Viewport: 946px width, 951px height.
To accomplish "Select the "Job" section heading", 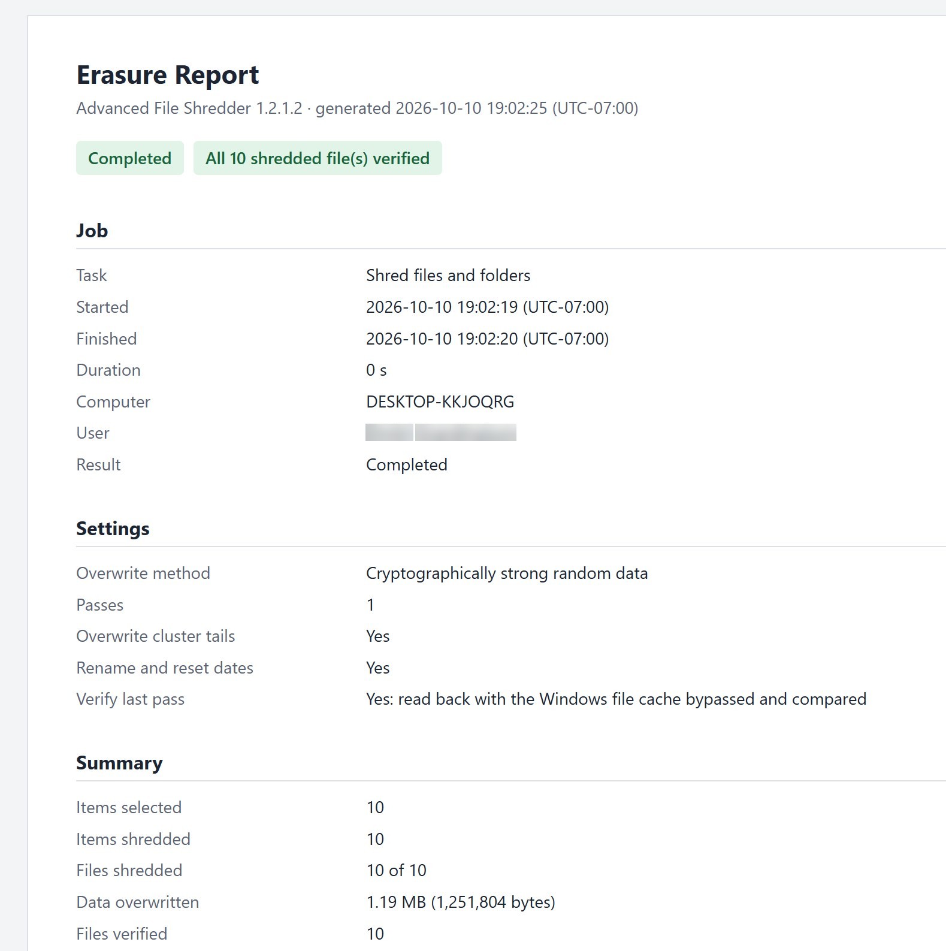I will (92, 231).
